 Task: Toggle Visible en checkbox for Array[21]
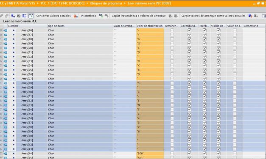pyautogui.click(x=218, y=52)
